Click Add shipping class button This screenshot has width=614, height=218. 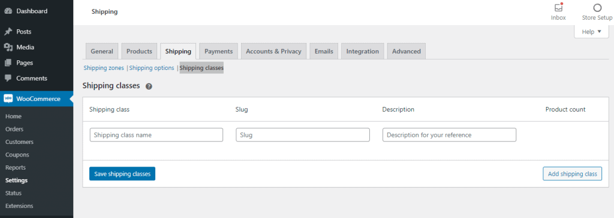[572, 174]
